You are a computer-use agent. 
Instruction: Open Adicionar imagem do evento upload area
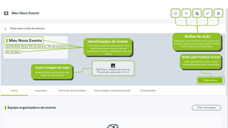coord(113,68)
